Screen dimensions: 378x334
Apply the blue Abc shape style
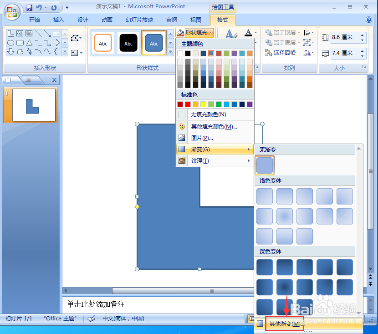(154, 43)
